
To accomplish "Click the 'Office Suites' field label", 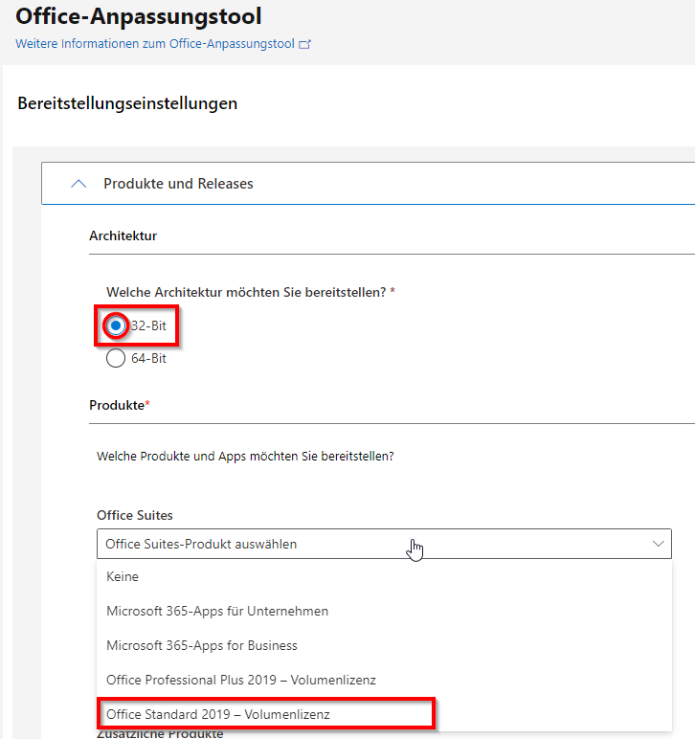I will point(135,516).
